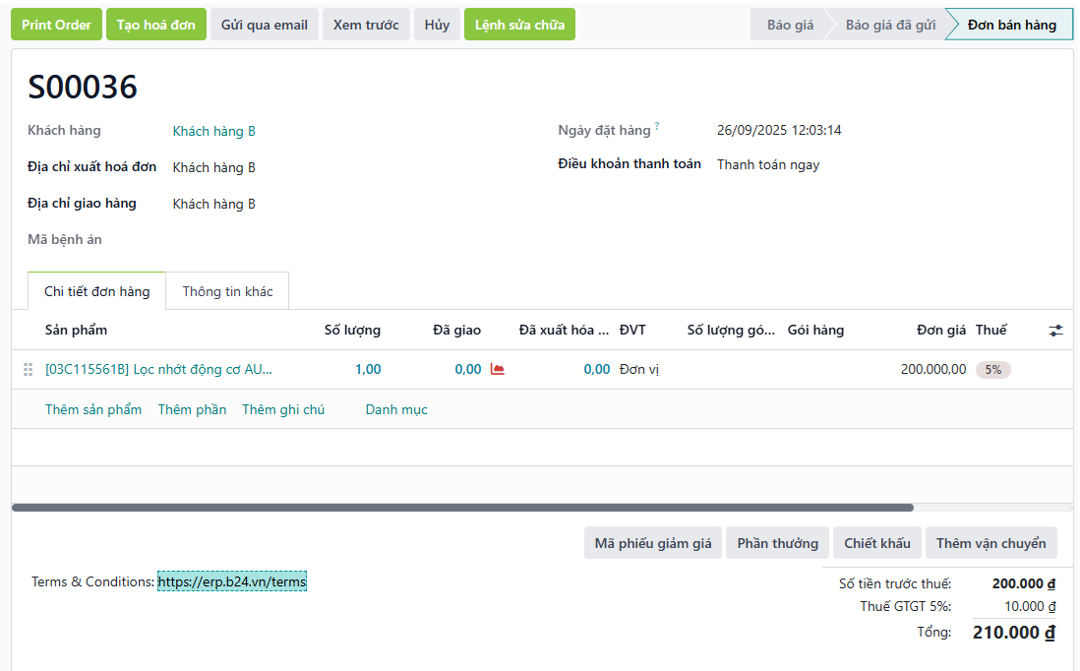Image resolution: width=1080 pixels, height=671 pixels.
Task: Open Xem trước preview
Action: 366,25
